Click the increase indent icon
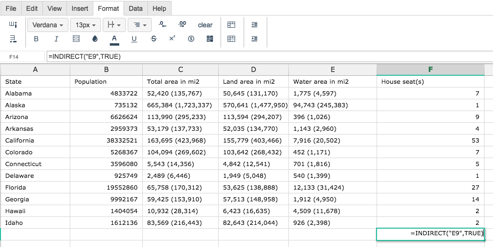 (255, 24)
